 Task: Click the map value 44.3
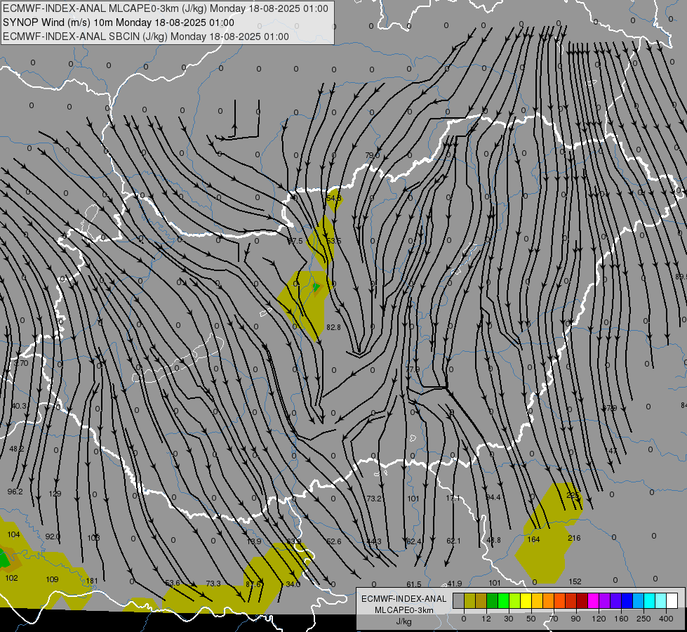[374, 541]
